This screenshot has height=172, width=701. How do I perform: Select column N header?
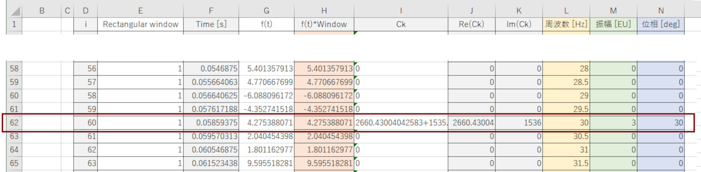[660, 11]
